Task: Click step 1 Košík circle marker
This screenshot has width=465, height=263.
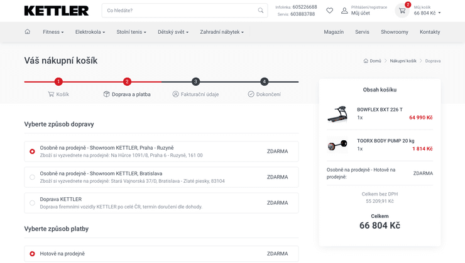Action: click(x=58, y=81)
